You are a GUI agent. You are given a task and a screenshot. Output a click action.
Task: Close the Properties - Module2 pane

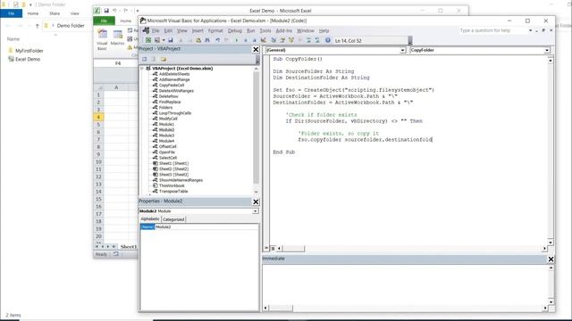pos(256,202)
